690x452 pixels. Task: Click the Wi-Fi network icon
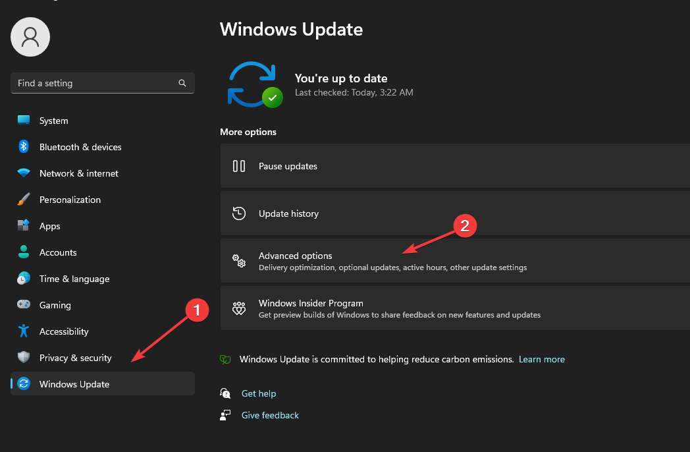click(x=24, y=173)
